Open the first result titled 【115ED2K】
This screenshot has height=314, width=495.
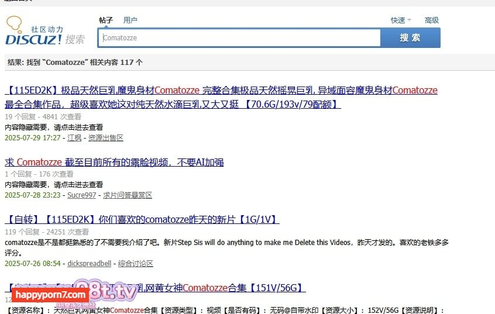tap(221, 91)
